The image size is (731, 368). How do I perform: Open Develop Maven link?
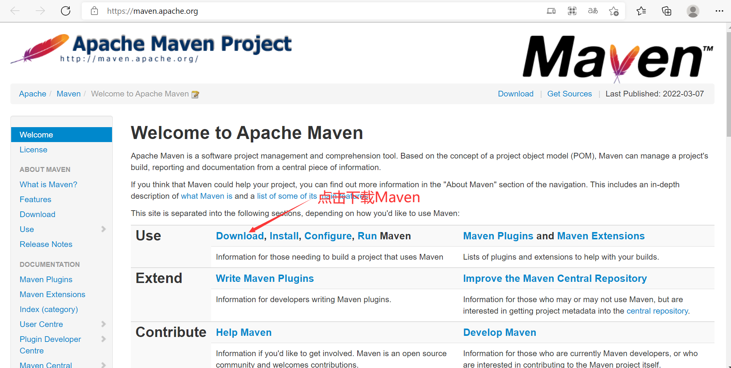pyautogui.click(x=500, y=332)
